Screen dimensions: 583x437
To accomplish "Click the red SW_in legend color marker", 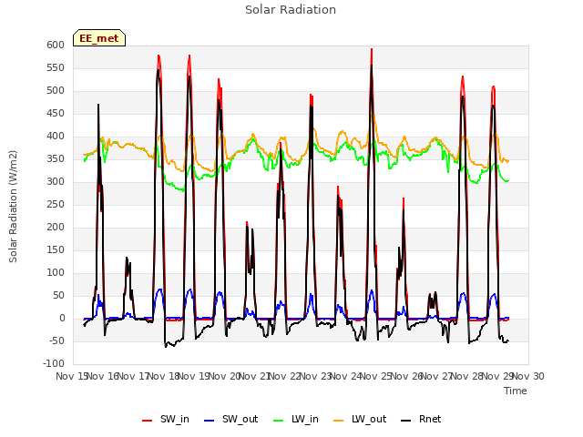I will (147, 421).
